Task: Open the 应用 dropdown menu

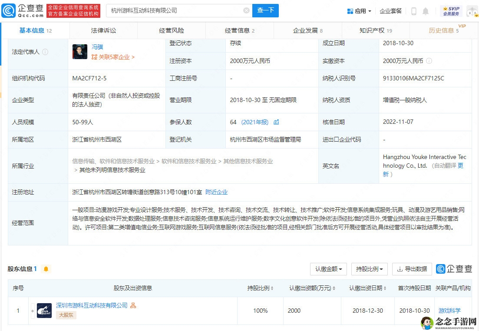Action: point(359,11)
